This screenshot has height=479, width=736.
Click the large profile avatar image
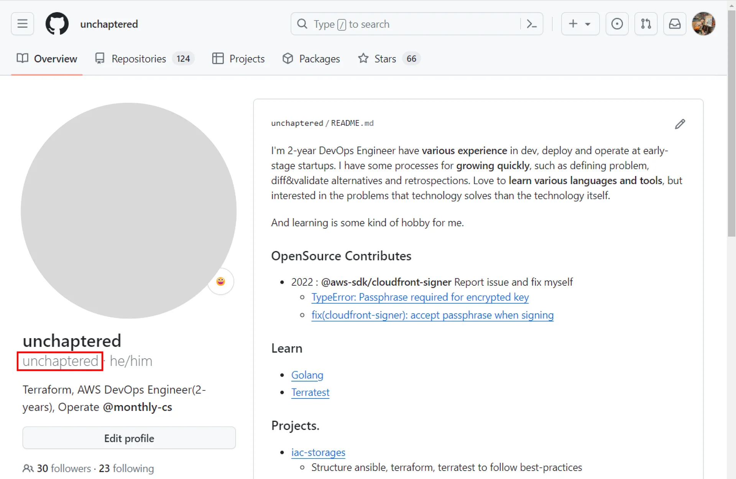[x=128, y=210]
